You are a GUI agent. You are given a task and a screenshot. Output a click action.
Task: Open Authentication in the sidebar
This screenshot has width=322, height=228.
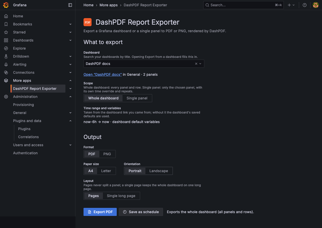[x=25, y=153]
